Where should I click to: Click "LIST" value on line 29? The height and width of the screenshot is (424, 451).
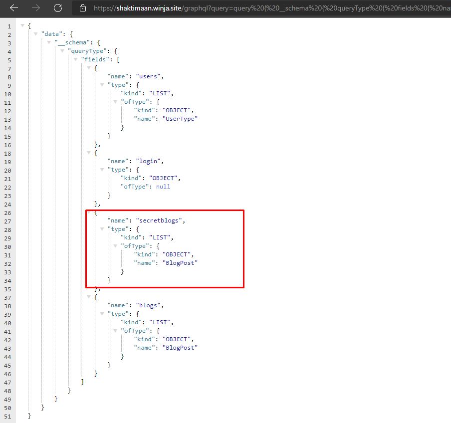pyautogui.click(x=160, y=237)
